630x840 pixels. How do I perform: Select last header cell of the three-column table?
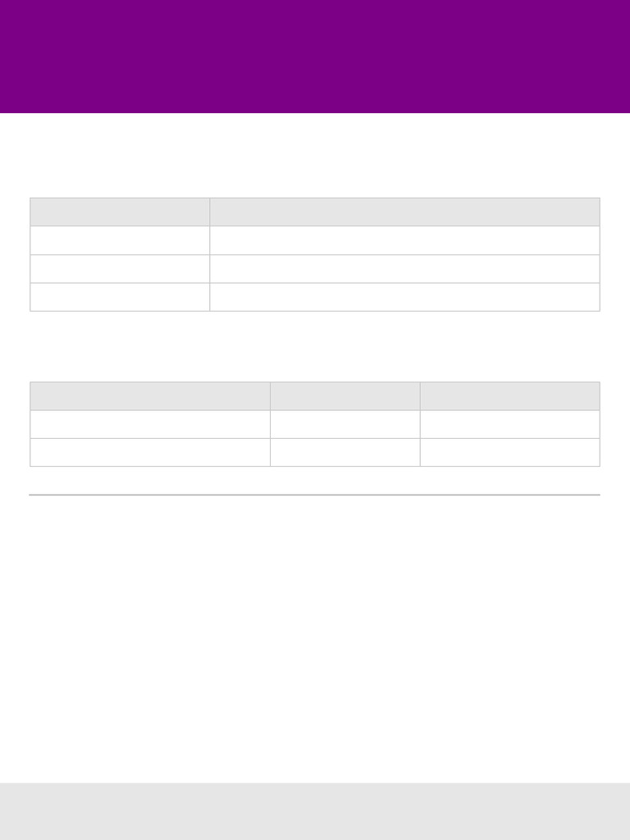(x=509, y=396)
